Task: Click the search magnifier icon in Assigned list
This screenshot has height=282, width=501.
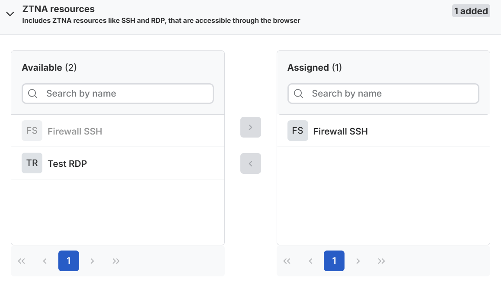Action: (298, 93)
